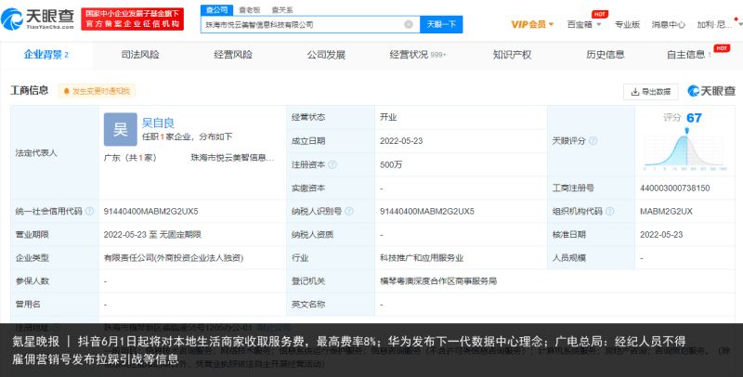Open the red official credit agency banner
The width and height of the screenshot is (743, 377).
pyautogui.click(x=132, y=19)
